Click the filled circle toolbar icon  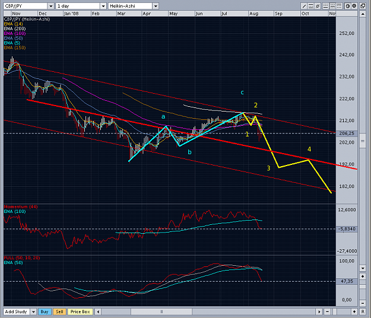click(354, 6)
